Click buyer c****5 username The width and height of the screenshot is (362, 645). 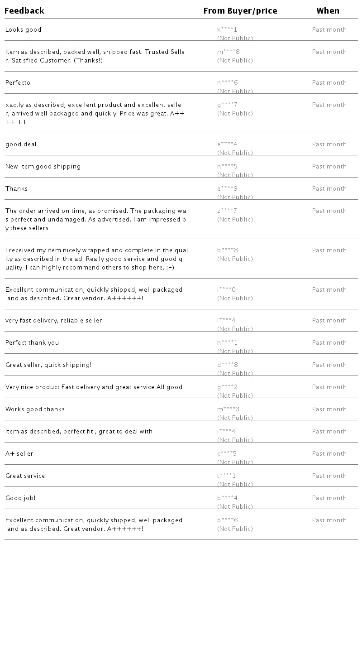(x=227, y=454)
